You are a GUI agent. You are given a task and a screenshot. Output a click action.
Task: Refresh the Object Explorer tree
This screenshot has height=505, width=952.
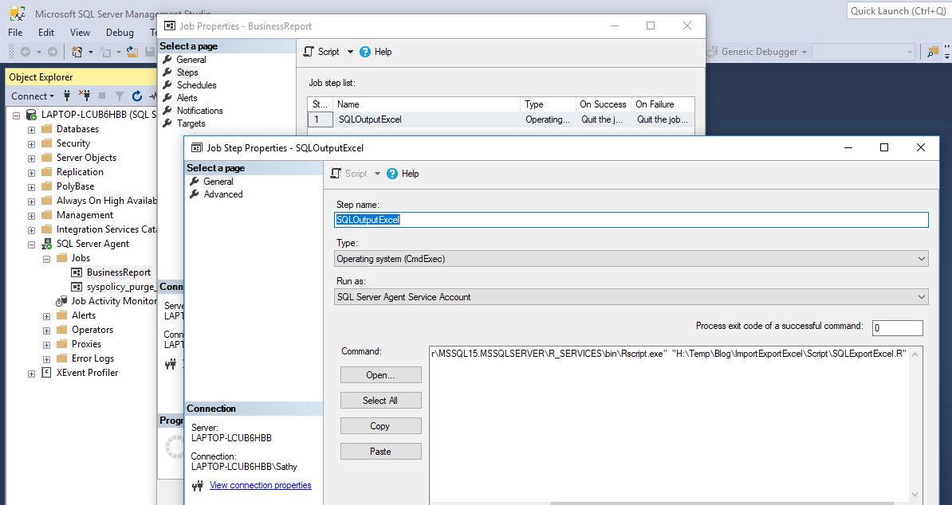click(x=137, y=96)
